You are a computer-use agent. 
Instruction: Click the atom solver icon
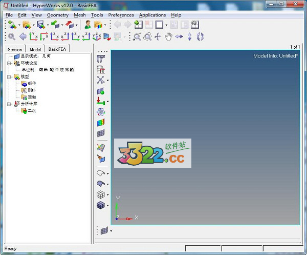pos(101,112)
